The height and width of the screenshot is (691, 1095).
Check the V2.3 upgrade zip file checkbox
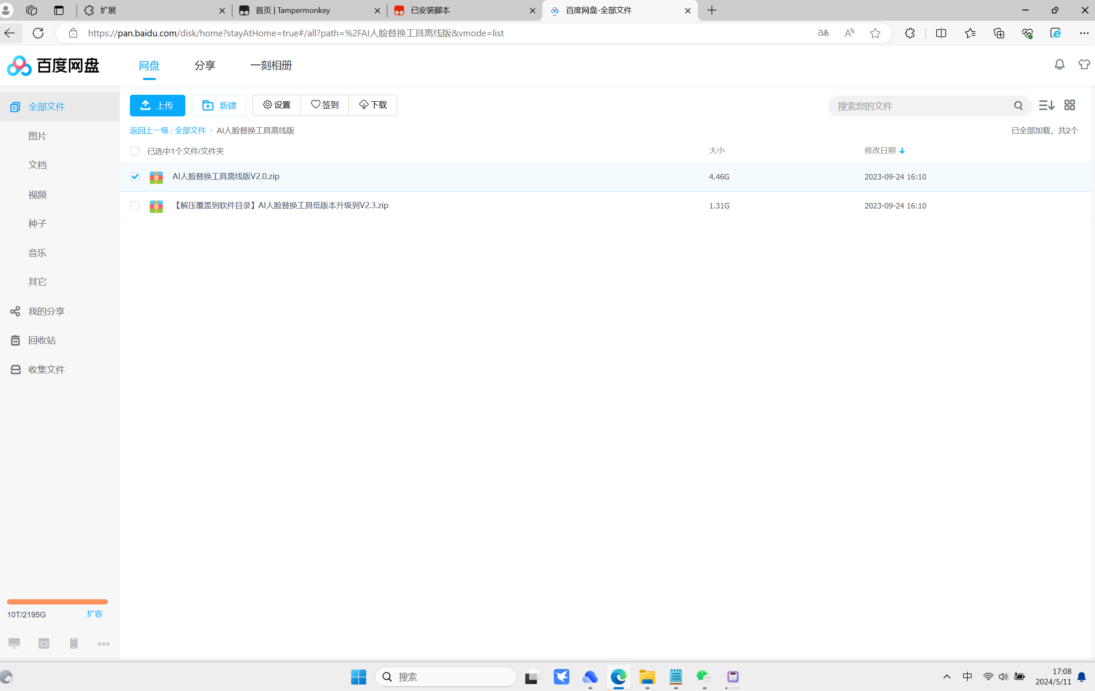135,206
